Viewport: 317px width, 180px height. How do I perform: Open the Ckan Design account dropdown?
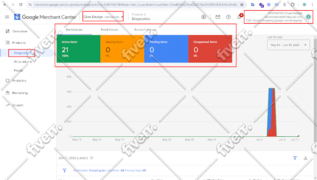pyautogui.click(x=103, y=17)
